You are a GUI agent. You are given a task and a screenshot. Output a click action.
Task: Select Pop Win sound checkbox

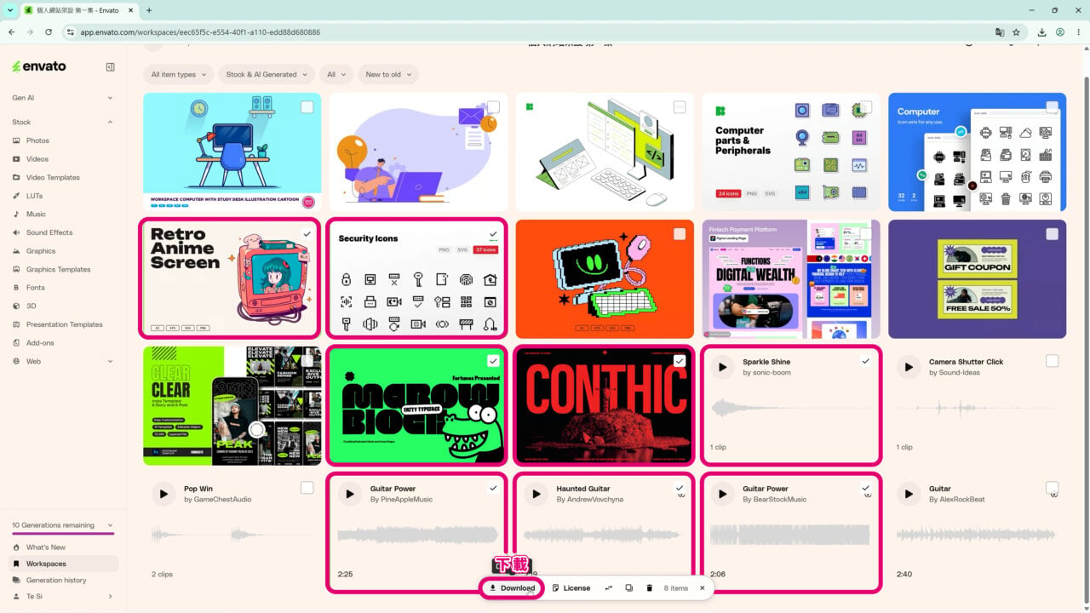[x=307, y=488]
